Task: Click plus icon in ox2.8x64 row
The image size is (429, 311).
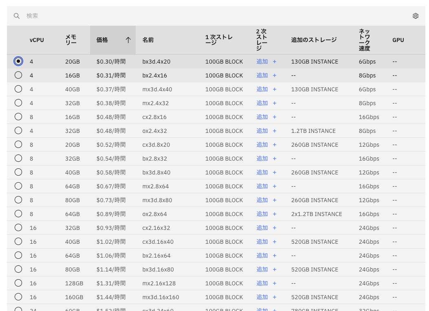Action: 275,214
